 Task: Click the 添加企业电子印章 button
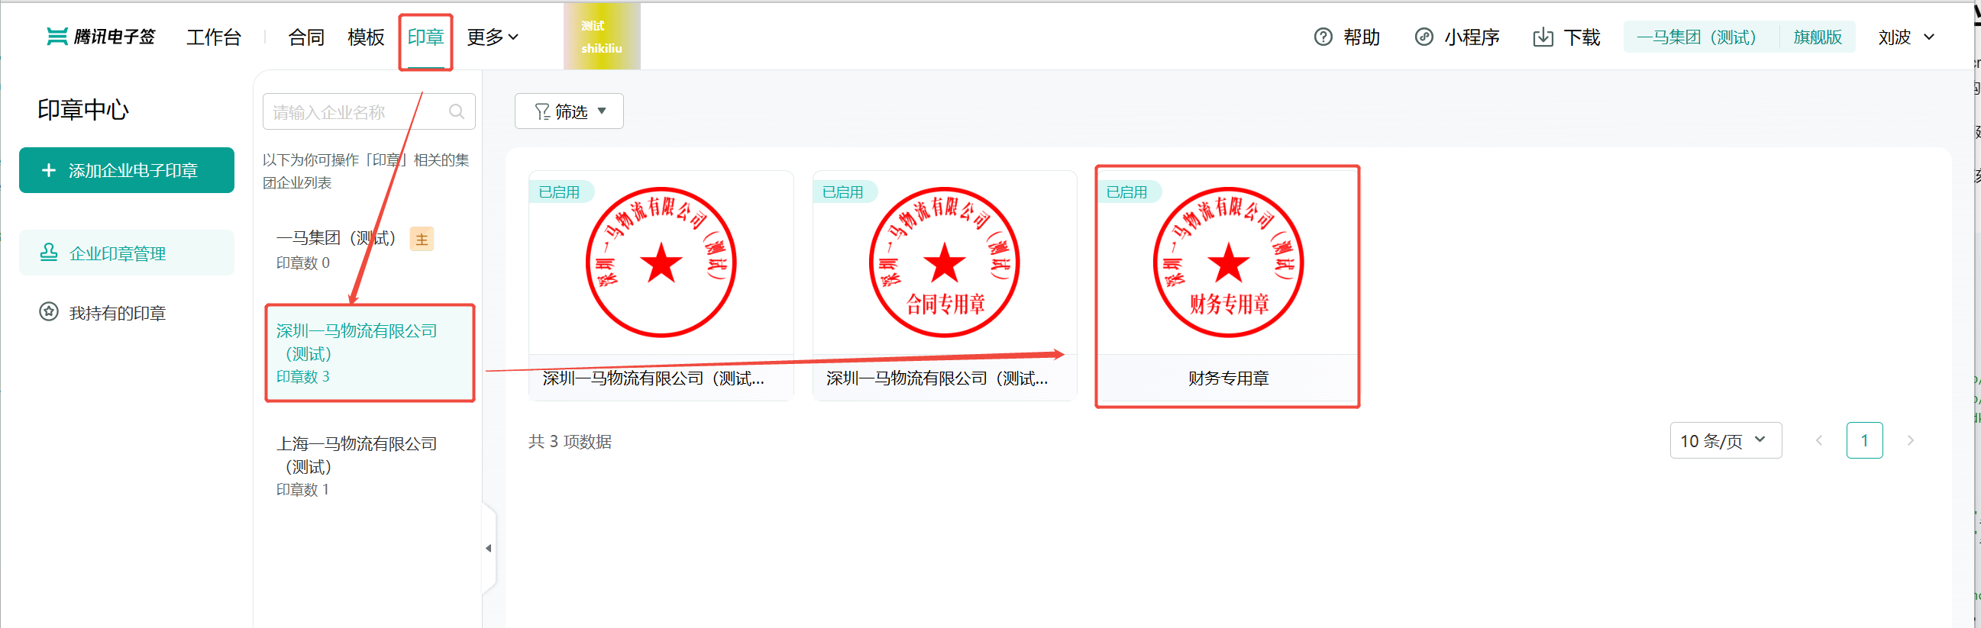pyautogui.click(x=127, y=170)
